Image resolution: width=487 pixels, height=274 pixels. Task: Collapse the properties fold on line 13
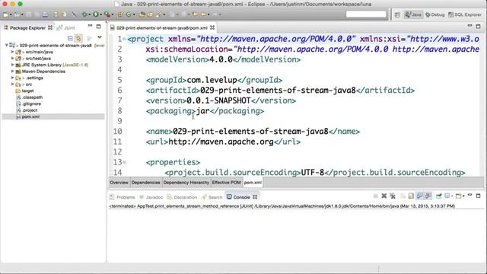(124, 162)
